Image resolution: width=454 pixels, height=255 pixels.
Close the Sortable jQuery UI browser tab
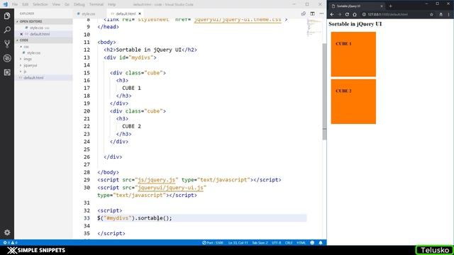pos(382,6)
